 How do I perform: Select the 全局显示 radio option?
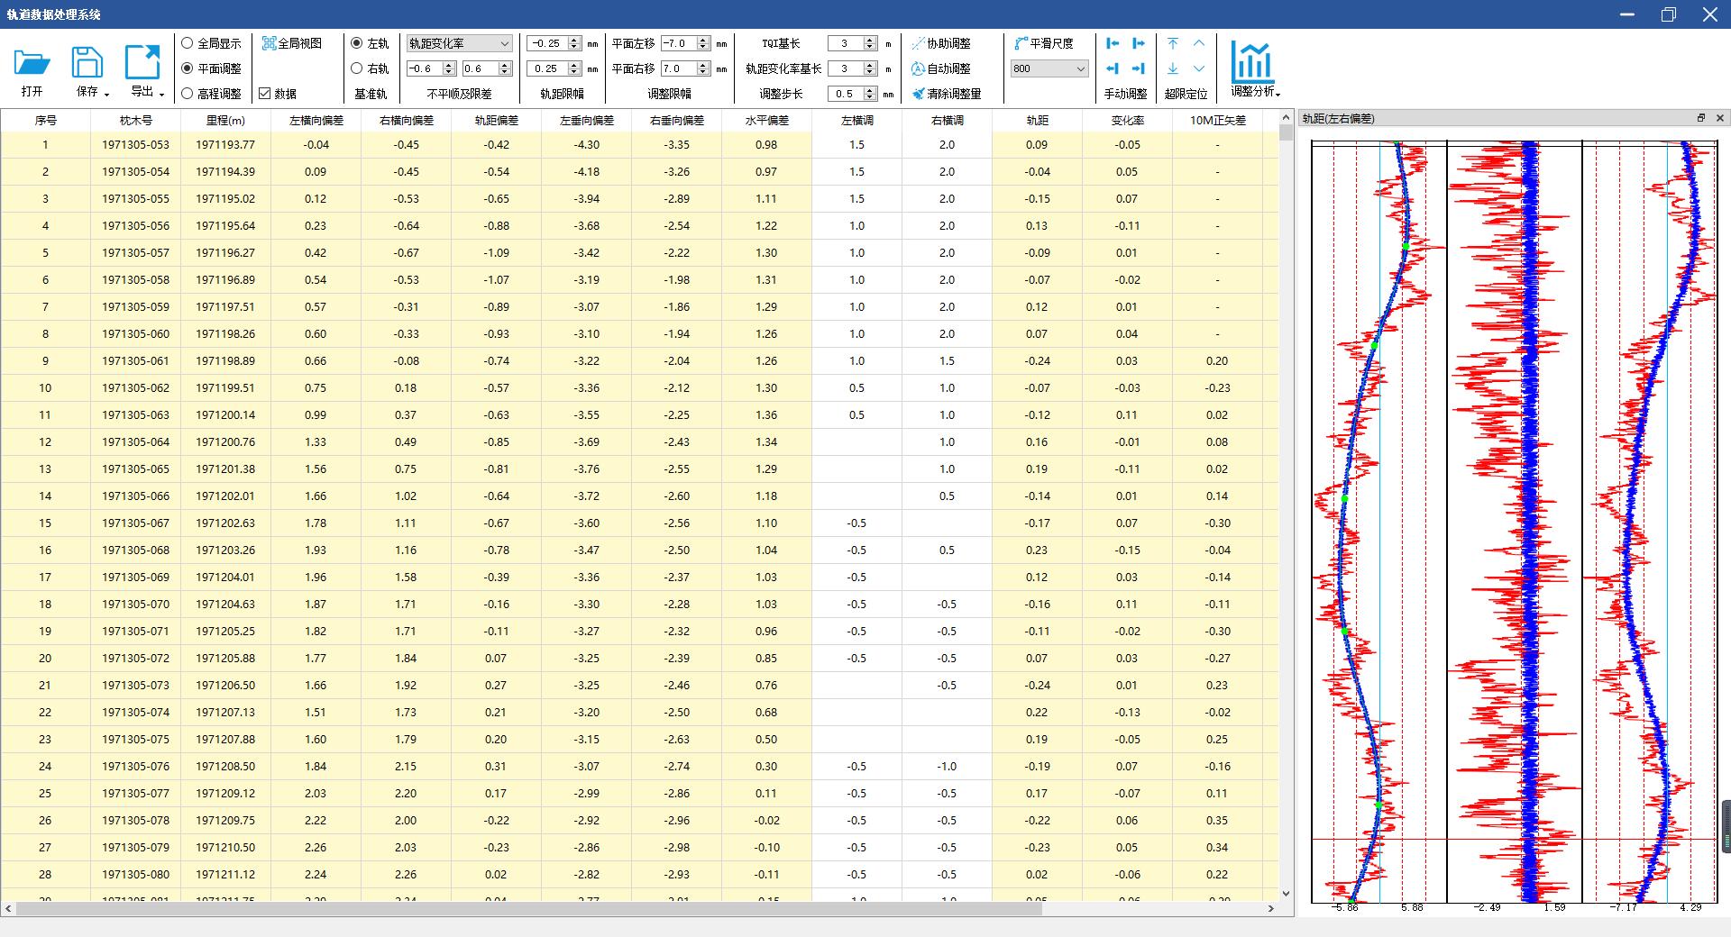point(188,43)
